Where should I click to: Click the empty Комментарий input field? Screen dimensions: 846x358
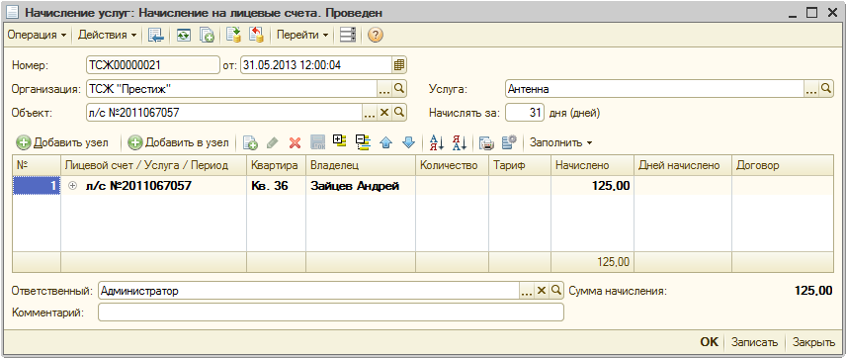(331, 313)
